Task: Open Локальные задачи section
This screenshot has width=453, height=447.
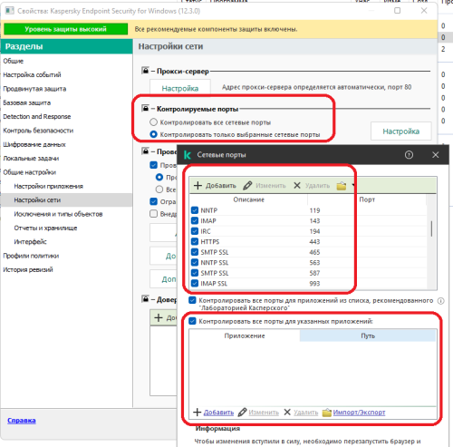Action: coord(31,159)
